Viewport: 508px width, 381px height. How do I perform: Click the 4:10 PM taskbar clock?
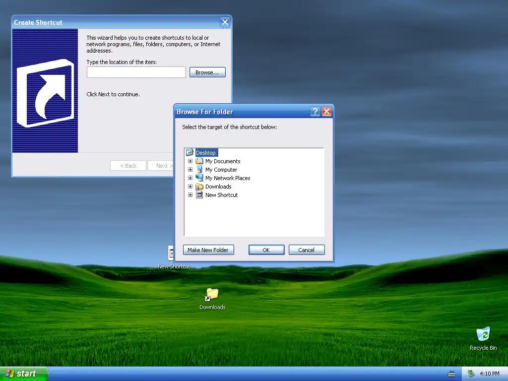(490, 374)
